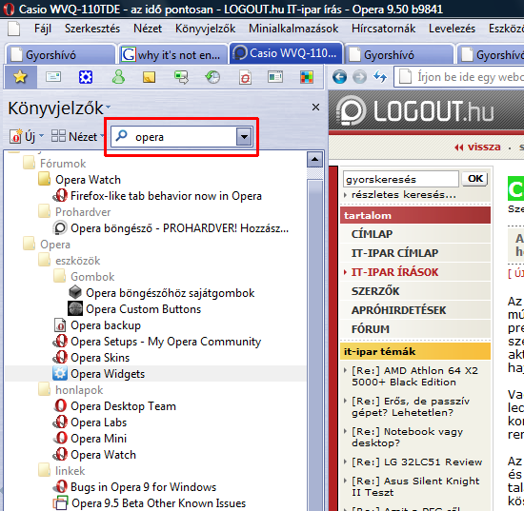Open the CÍMLAP navigation link
524x511 pixels.
pyautogui.click(x=372, y=234)
